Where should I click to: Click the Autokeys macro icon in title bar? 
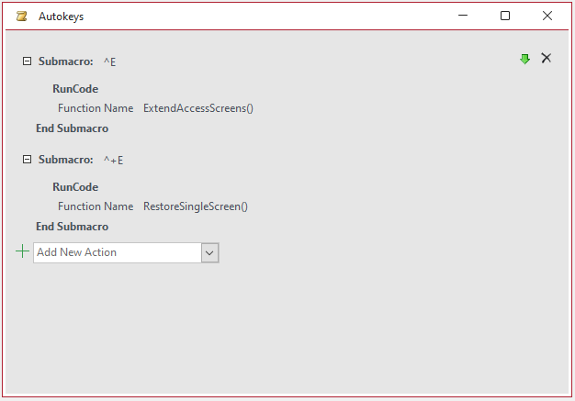tap(22, 17)
